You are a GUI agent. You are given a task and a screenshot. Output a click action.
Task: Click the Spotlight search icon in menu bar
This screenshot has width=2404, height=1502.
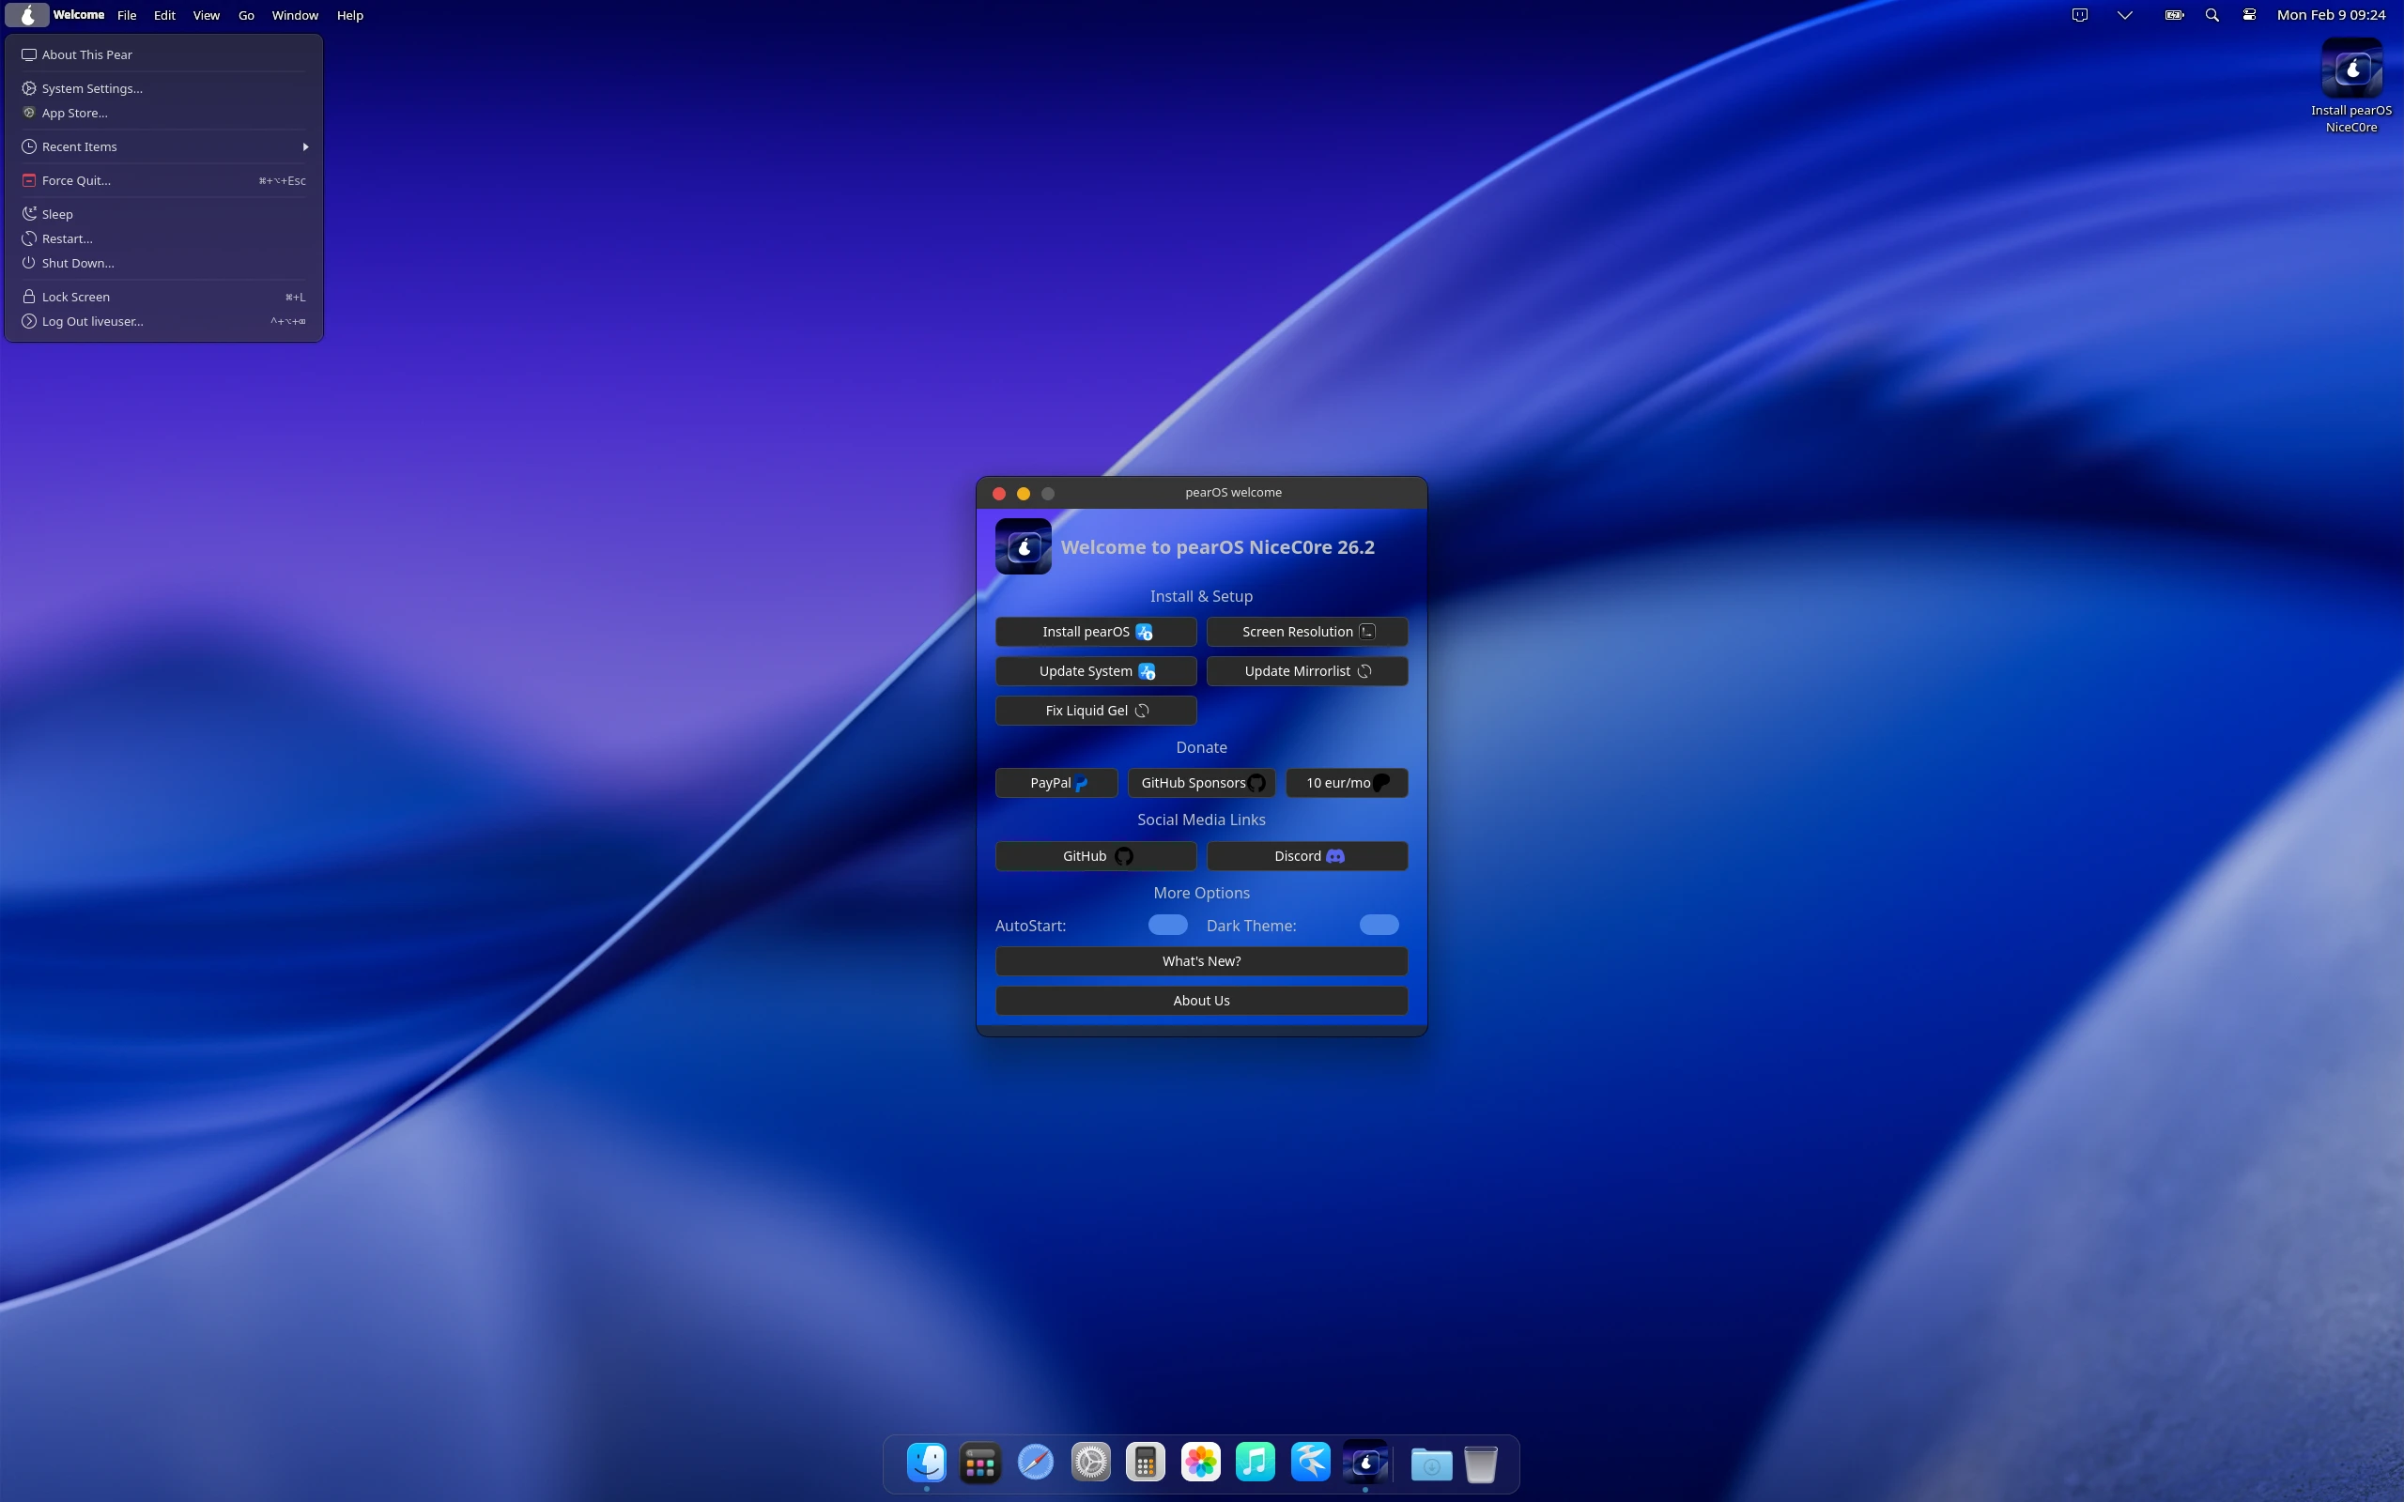[2211, 15]
